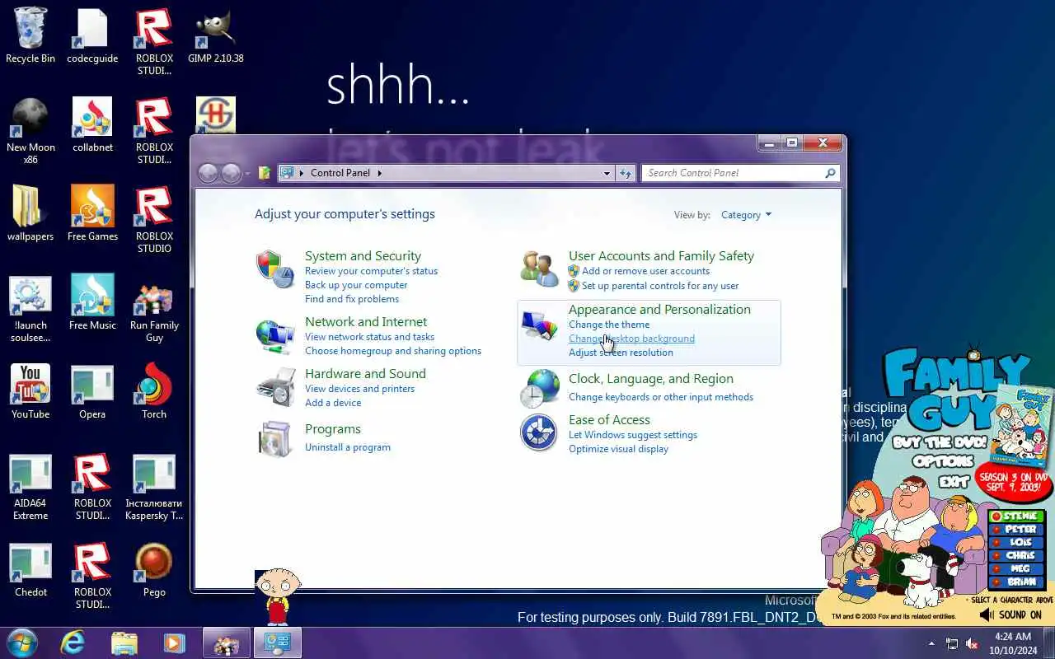Open the System and Security shield icon
The height and width of the screenshot is (659, 1055).
pyautogui.click(x=274, y=269)
